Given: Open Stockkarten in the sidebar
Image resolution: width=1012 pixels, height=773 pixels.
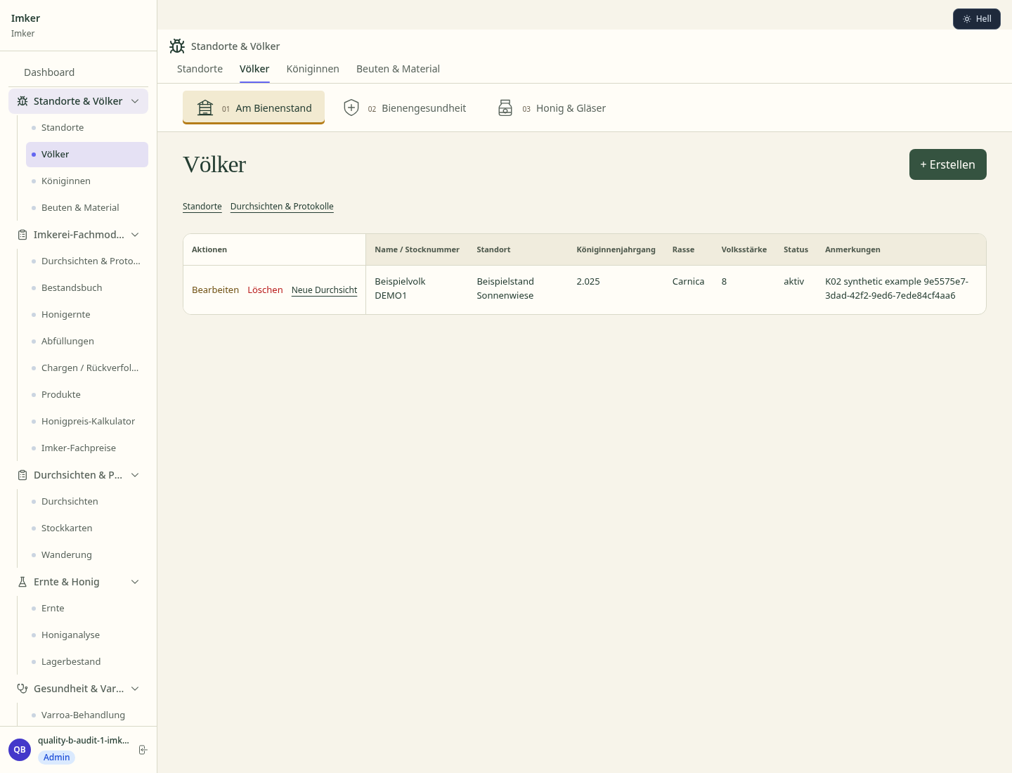Looking at the screenshot, I should click(x=87, y=528).
